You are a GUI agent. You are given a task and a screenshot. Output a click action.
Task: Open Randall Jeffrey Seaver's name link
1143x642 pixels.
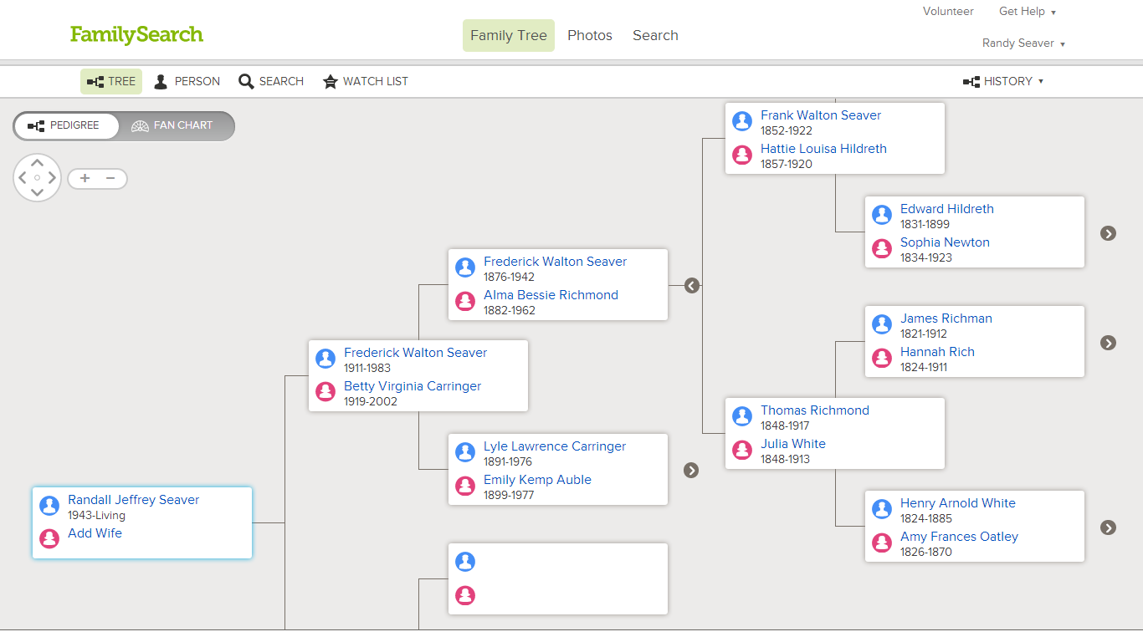tap(133, 500)
